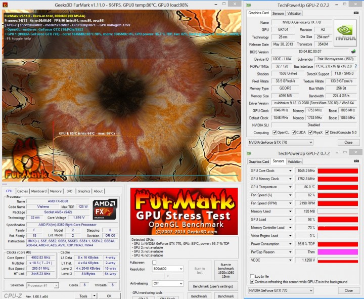Screen dimensions: 364x299
Task: Open the Memory Used sensor dropdown
Action: click(x=290, y=211)
